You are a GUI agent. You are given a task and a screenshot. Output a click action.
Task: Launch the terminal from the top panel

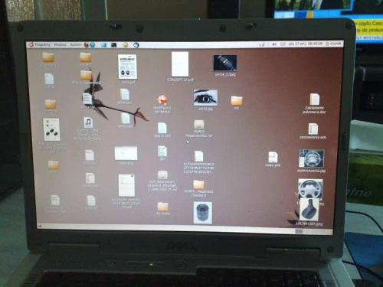[114, 45]
